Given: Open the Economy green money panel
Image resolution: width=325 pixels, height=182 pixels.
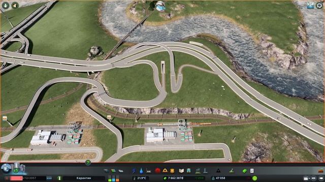Looking at the screenshot, I should point(245,171).
